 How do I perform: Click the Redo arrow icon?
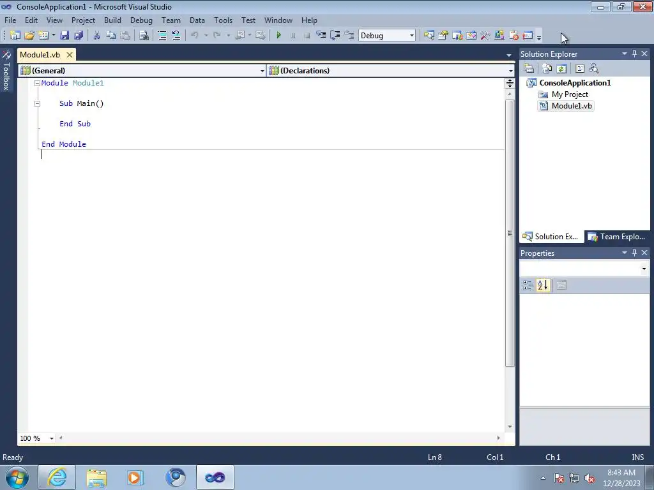pyautogui.click(x=217, y=36)
